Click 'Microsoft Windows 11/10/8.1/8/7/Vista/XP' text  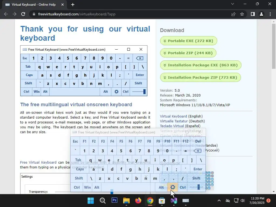[195, 105]
